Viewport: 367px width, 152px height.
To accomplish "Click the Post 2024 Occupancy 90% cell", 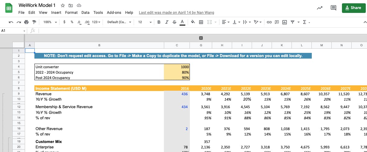I will tap(177, 78).
